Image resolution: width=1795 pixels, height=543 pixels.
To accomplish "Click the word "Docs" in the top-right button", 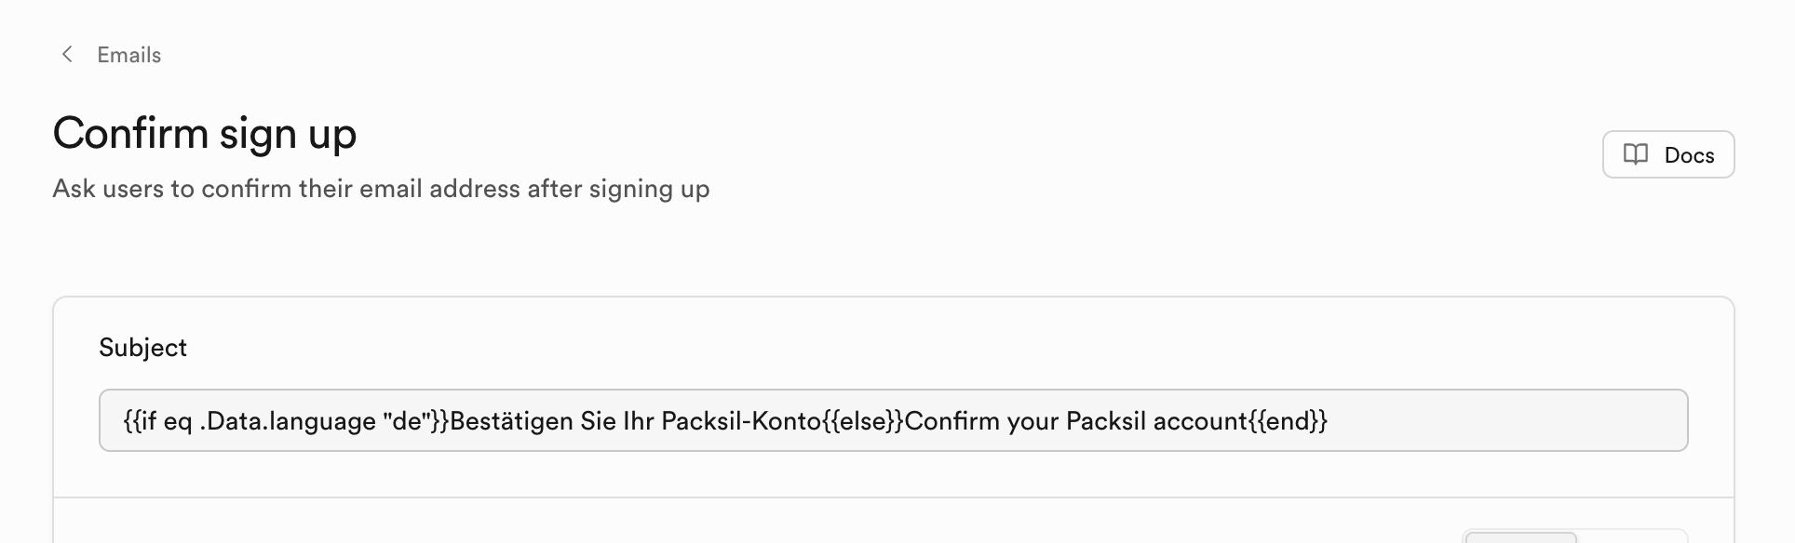I will pos(1689,155).
